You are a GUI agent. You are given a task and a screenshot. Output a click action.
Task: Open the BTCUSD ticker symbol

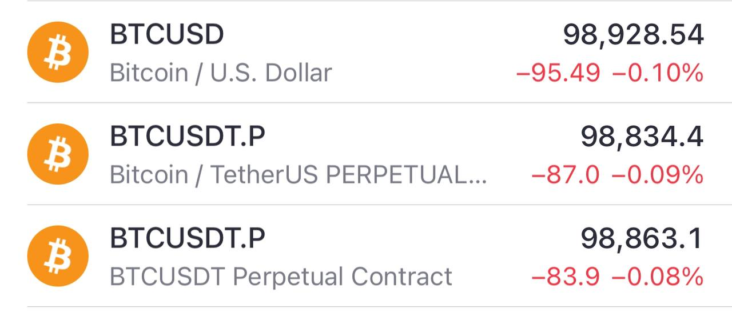coord(166,35)
